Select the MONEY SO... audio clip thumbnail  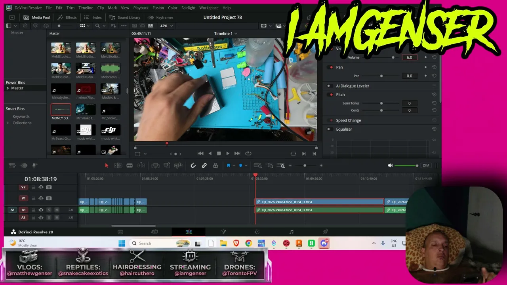coord(61,110)
